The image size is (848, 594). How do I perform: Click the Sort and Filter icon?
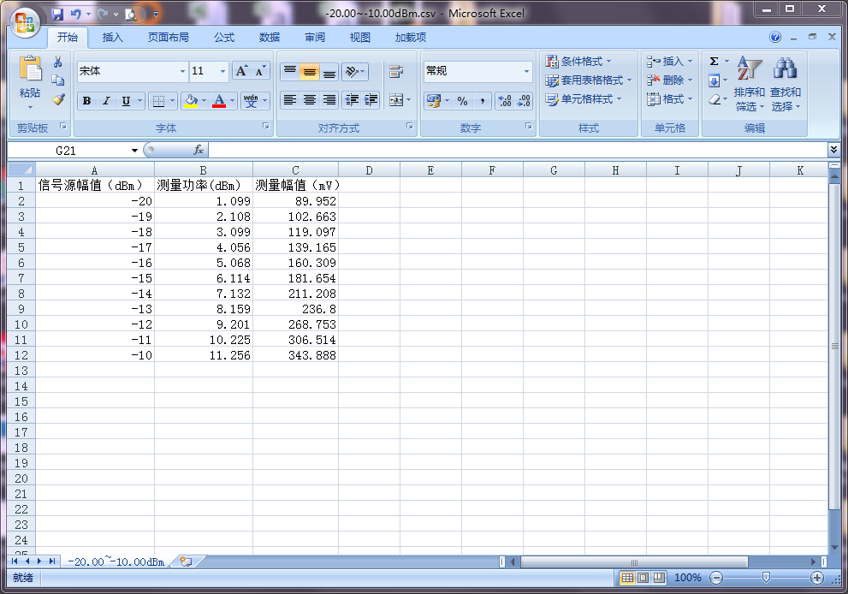click(749, 68)
